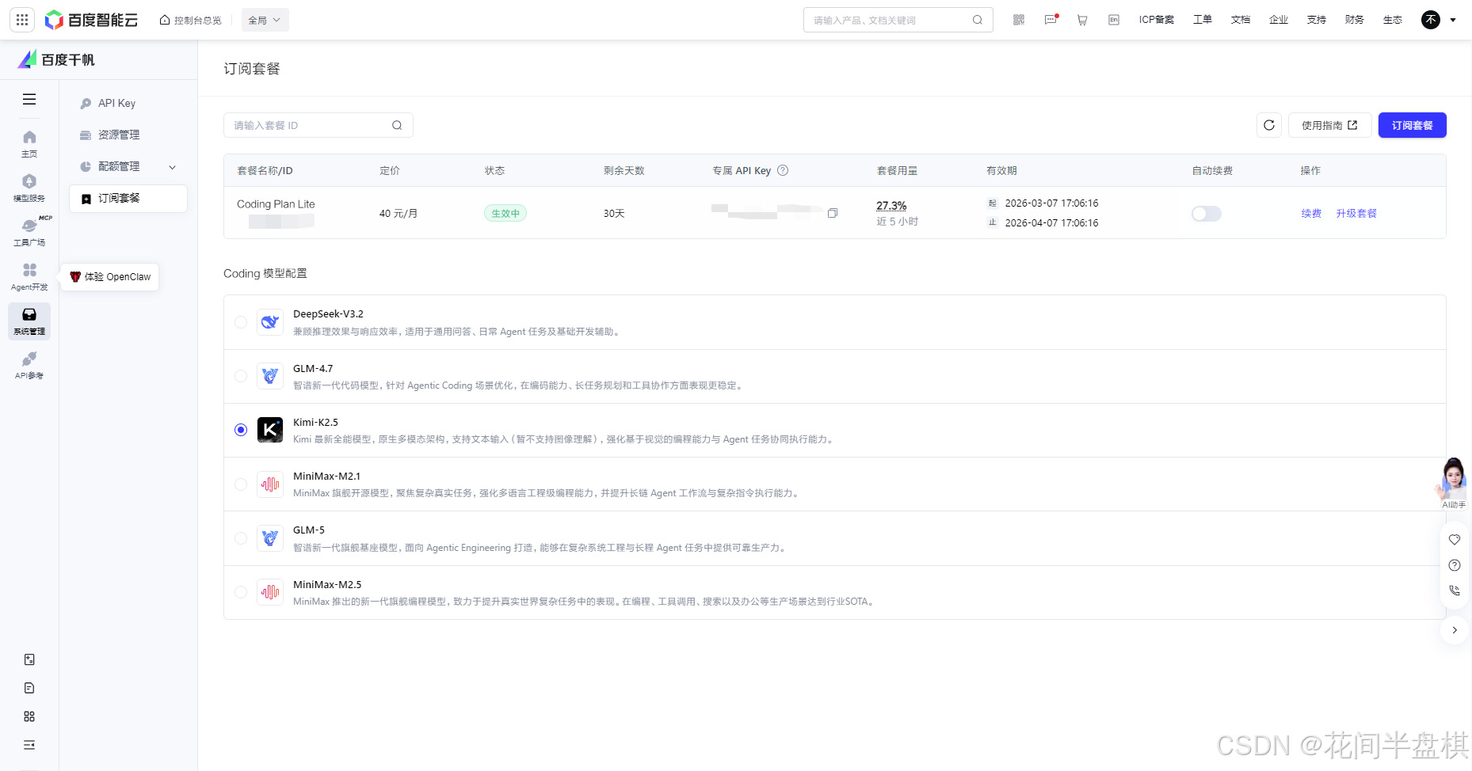Open 支持 in the top navigation
Image resolution: width=1472 pixels, height=771 pixels.
(x=1317, y=20)
